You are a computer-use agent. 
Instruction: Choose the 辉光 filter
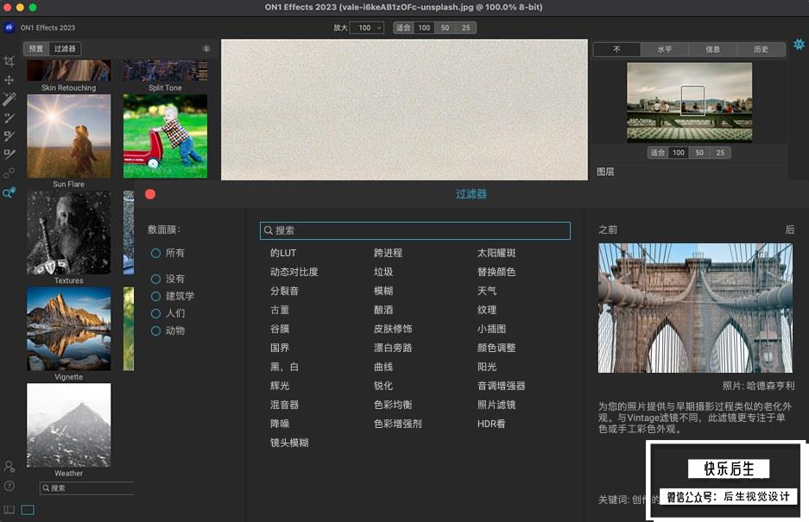click(280, 386)
